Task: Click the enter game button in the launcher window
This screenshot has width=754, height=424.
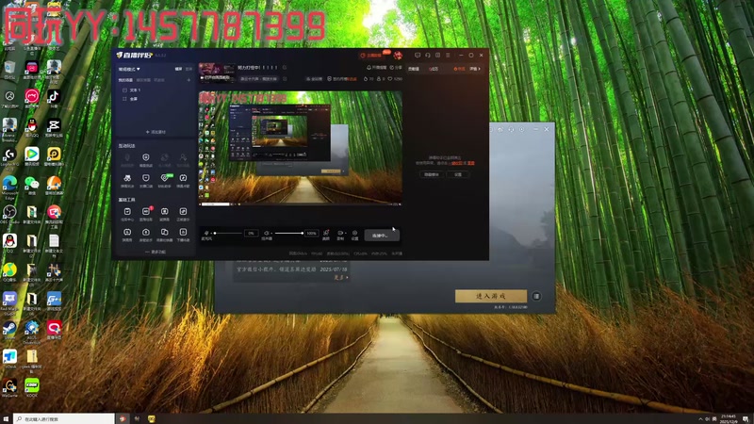Action: (x=491, y=296)
